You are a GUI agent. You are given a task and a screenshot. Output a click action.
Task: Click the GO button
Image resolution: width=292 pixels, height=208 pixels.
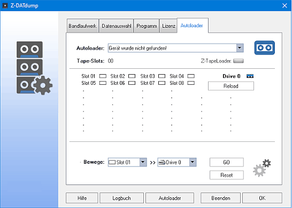[x=226, y=162]
